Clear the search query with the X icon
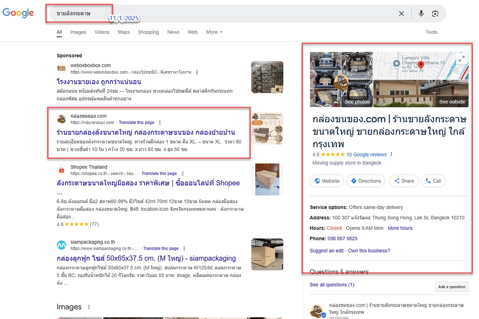 pyautogui.click(x=401, y=13)
